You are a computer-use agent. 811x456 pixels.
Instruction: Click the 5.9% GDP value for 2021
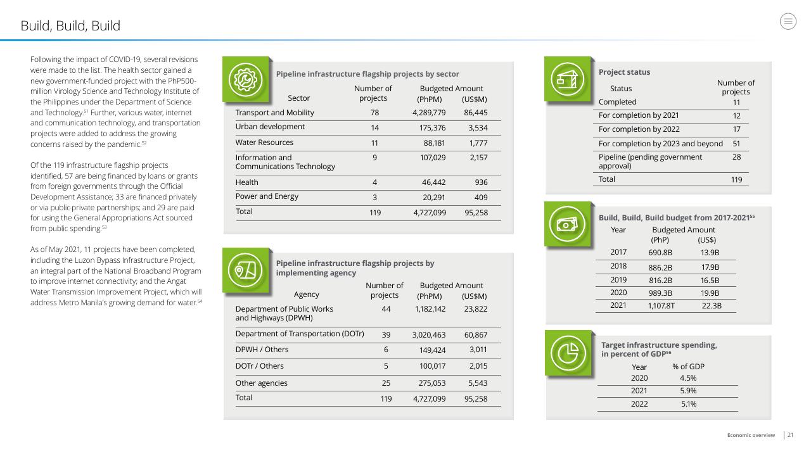tap(688, 391)
